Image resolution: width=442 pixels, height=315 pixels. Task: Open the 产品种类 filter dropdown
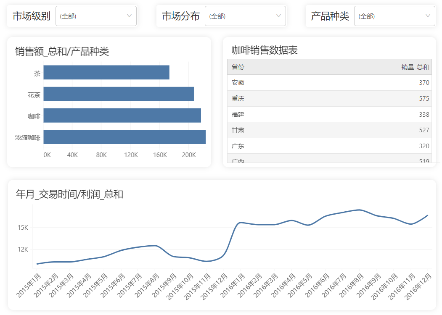tap(394, 16)
